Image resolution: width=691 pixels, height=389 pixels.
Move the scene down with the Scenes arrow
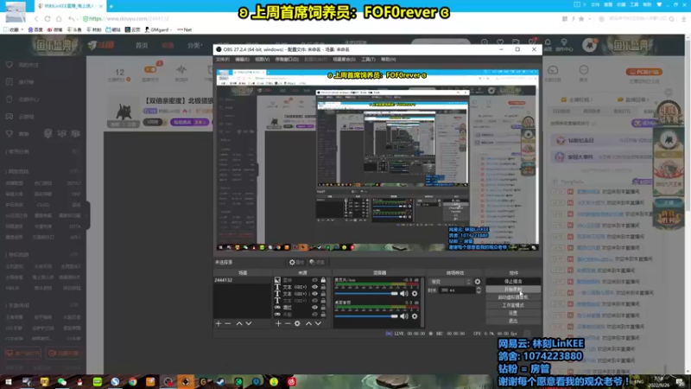click(x=249, y=323)
